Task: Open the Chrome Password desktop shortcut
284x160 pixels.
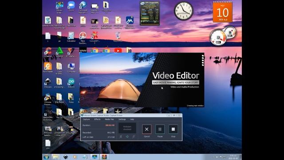Action: point(48,99)
